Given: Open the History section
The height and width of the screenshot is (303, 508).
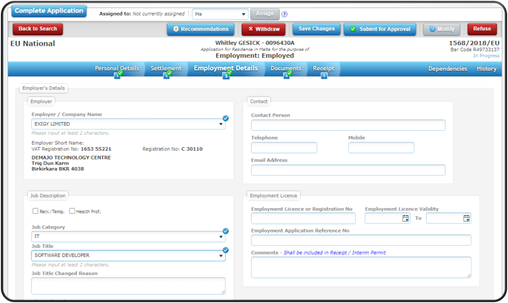Looking at the screenshot, I should click(x=486, y=69).
